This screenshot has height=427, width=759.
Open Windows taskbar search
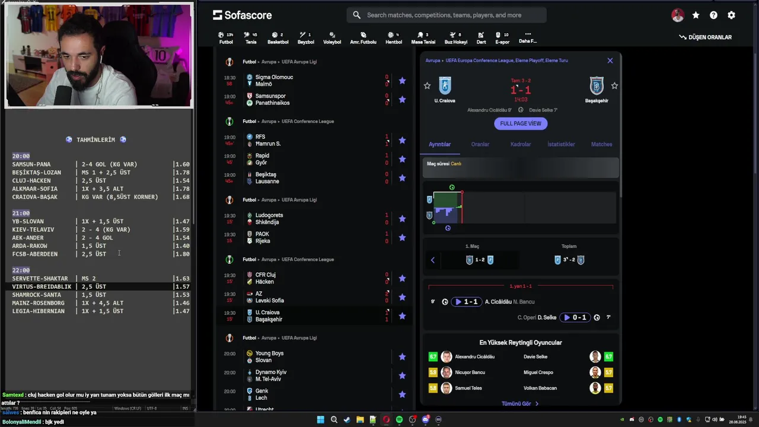(334, 420)
